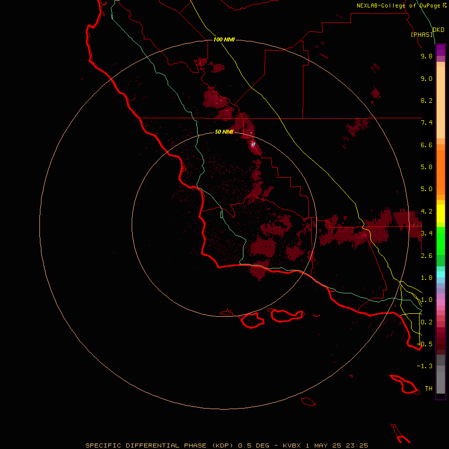
Task: Click the KVBX product caption at the bottom
Action: coord(226,446)
